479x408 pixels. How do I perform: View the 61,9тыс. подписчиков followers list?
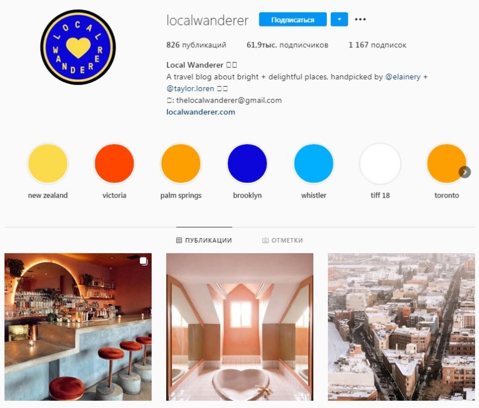click(x=287, y=45)
